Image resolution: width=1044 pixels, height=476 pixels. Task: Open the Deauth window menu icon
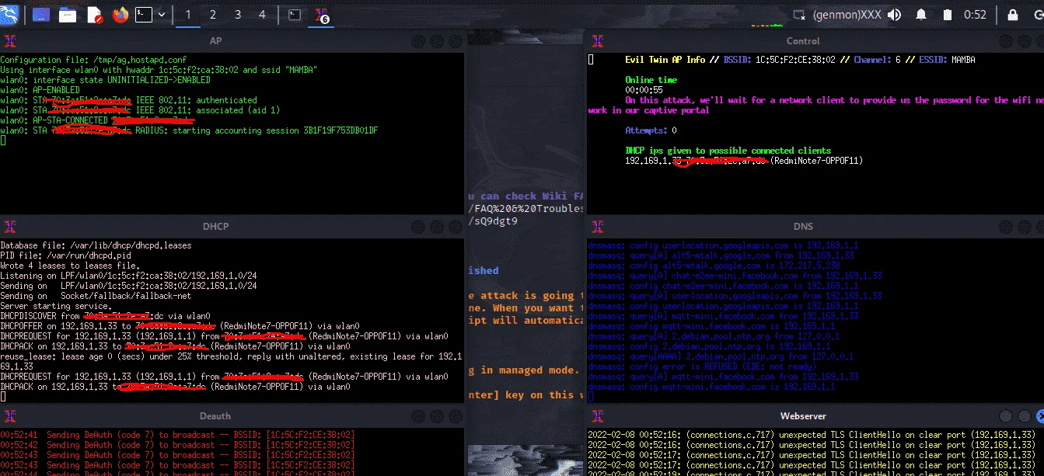pos(9,416)
